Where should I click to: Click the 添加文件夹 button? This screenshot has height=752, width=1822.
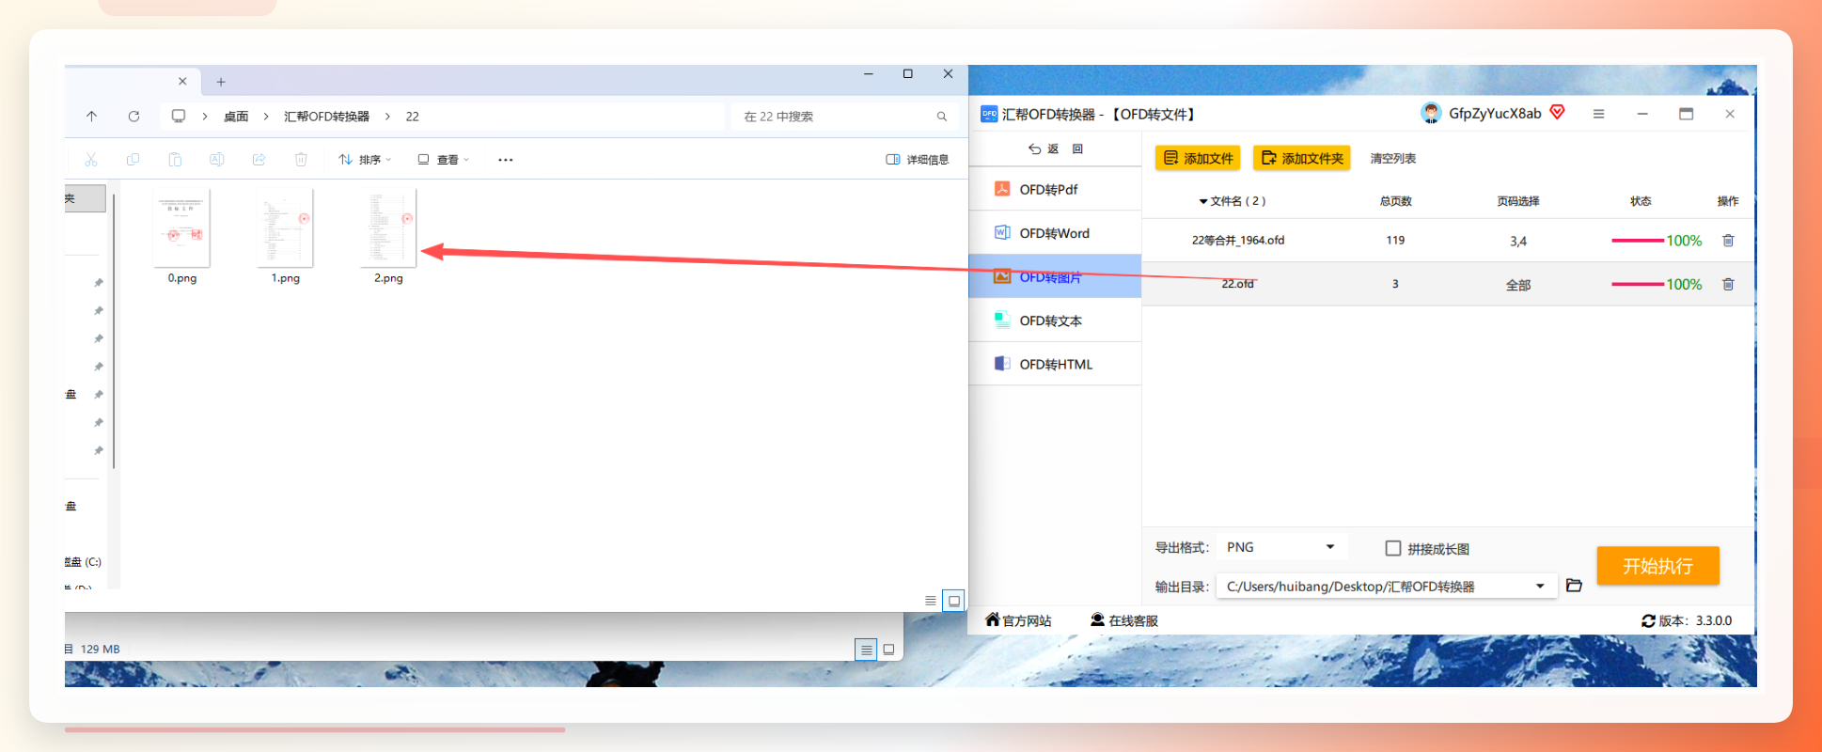[1302, 158]
